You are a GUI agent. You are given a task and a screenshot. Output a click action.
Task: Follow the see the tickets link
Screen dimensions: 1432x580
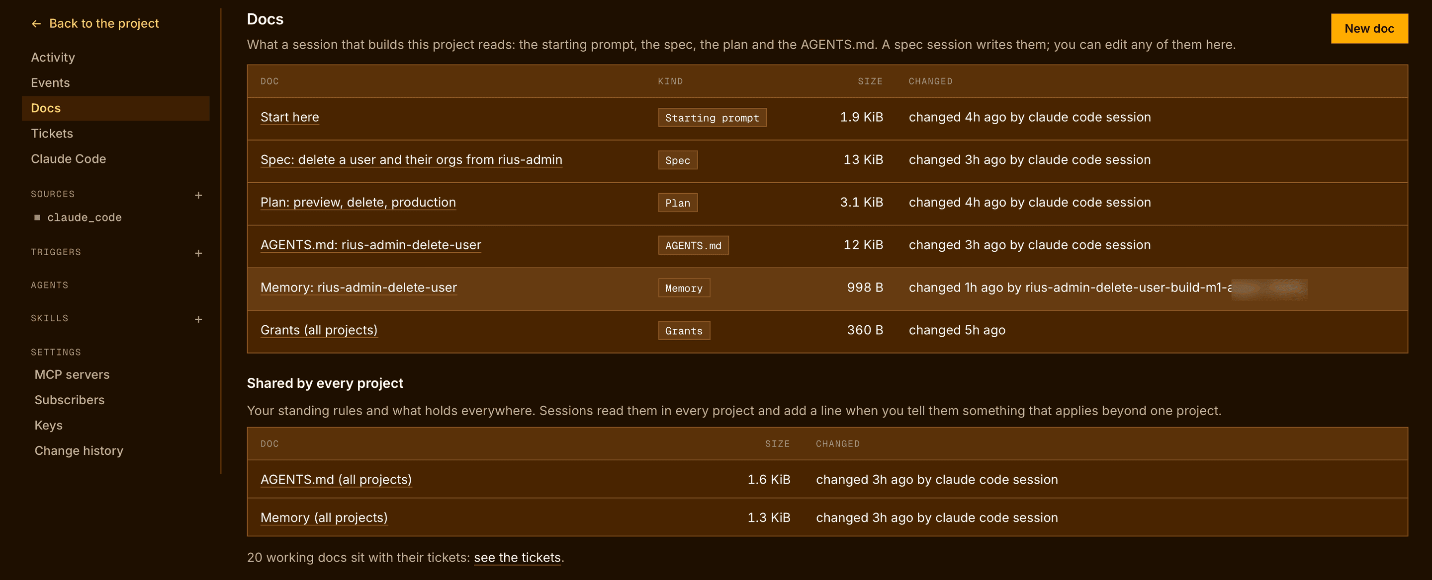point(517,558)
